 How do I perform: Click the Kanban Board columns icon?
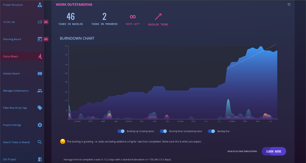pos(40,73)
